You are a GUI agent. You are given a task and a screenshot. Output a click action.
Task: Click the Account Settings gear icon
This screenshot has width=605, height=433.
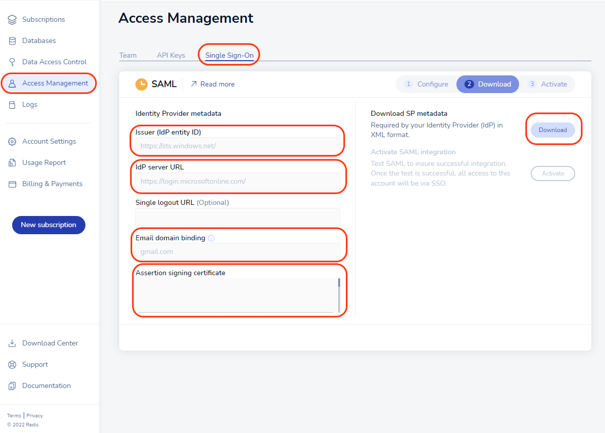pyautogui.click(x=12, y=142)
